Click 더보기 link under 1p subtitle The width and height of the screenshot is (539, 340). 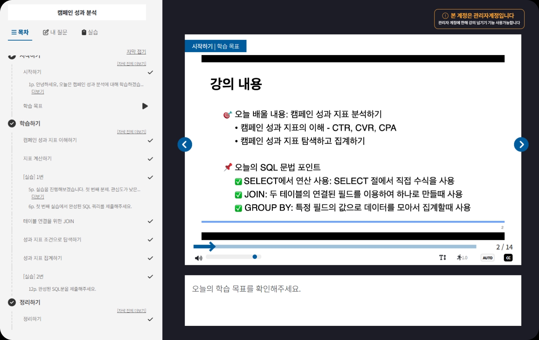[38, 92]
